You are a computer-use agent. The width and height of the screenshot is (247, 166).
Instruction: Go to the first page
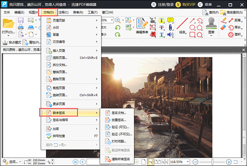(76, 162)
